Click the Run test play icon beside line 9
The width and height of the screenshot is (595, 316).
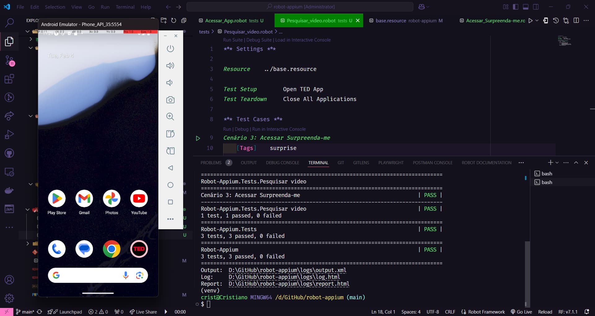click(198, 138)
